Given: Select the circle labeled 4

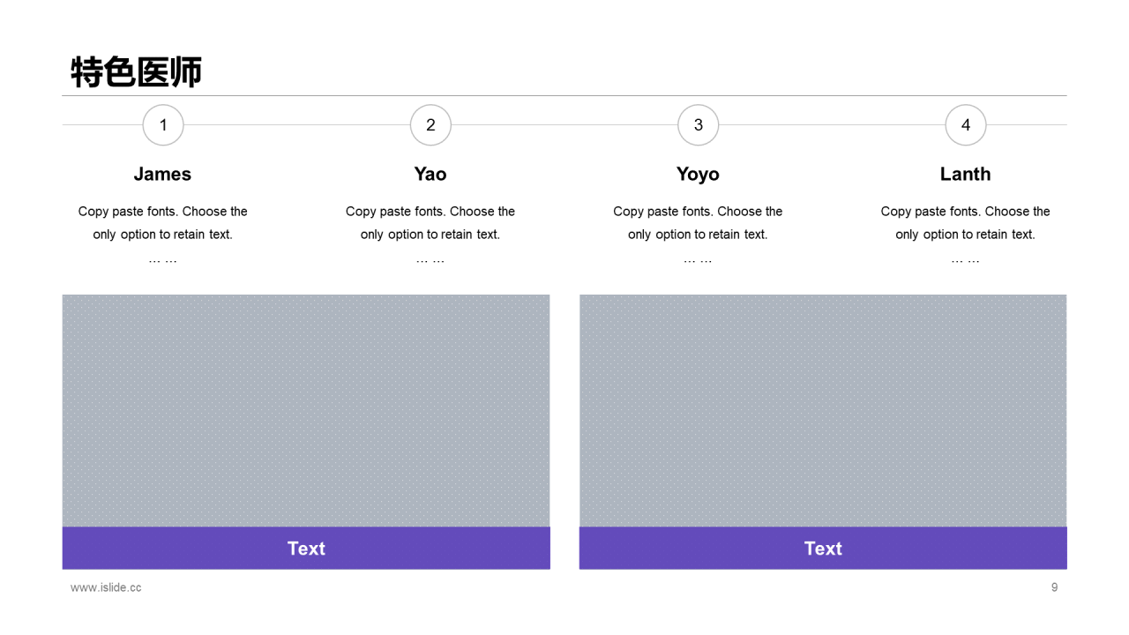Looking at the screenshot, I should pos(966,125).
